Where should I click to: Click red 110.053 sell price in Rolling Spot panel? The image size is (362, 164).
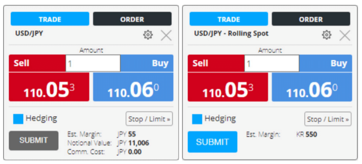pyautogui.click(x=228, y=87)
